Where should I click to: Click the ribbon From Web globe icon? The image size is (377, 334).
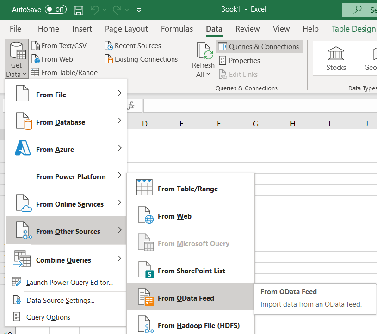35,59
